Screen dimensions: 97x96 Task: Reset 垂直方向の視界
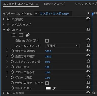[x=88, y=56]
